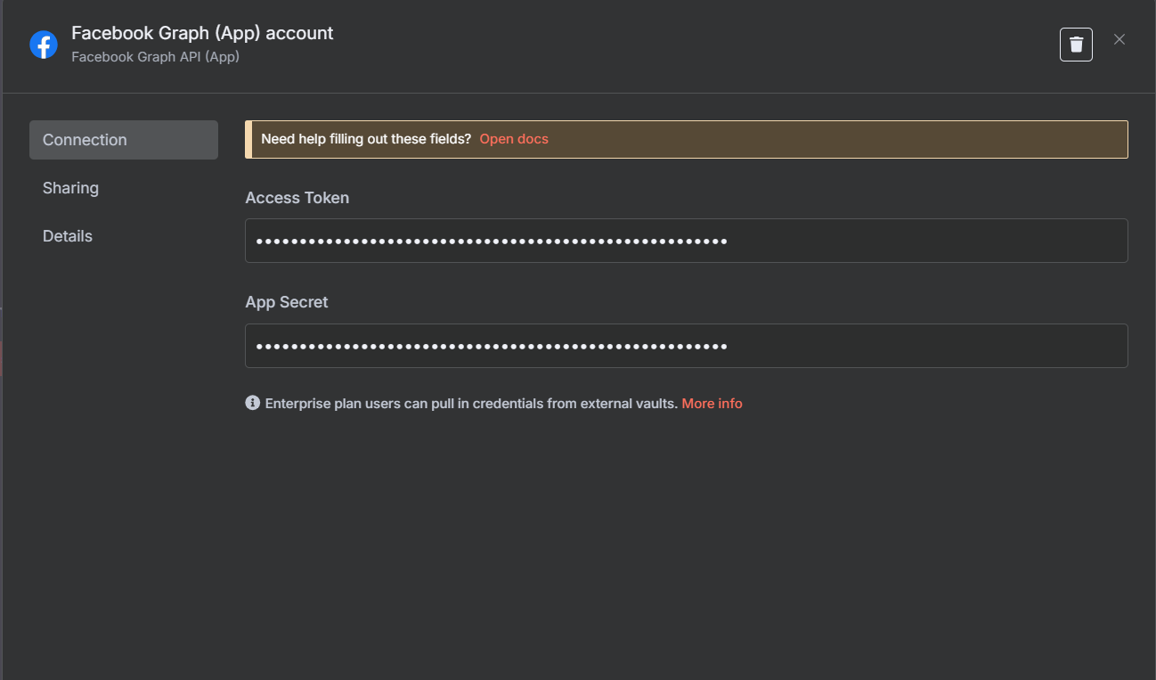1156x680 pixels.
Task: Focus the Access Token field
Action: (x=687, y=241)
